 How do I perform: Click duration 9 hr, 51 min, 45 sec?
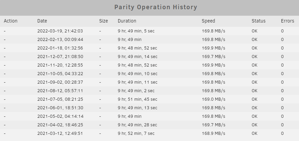(x=137, y=99)
